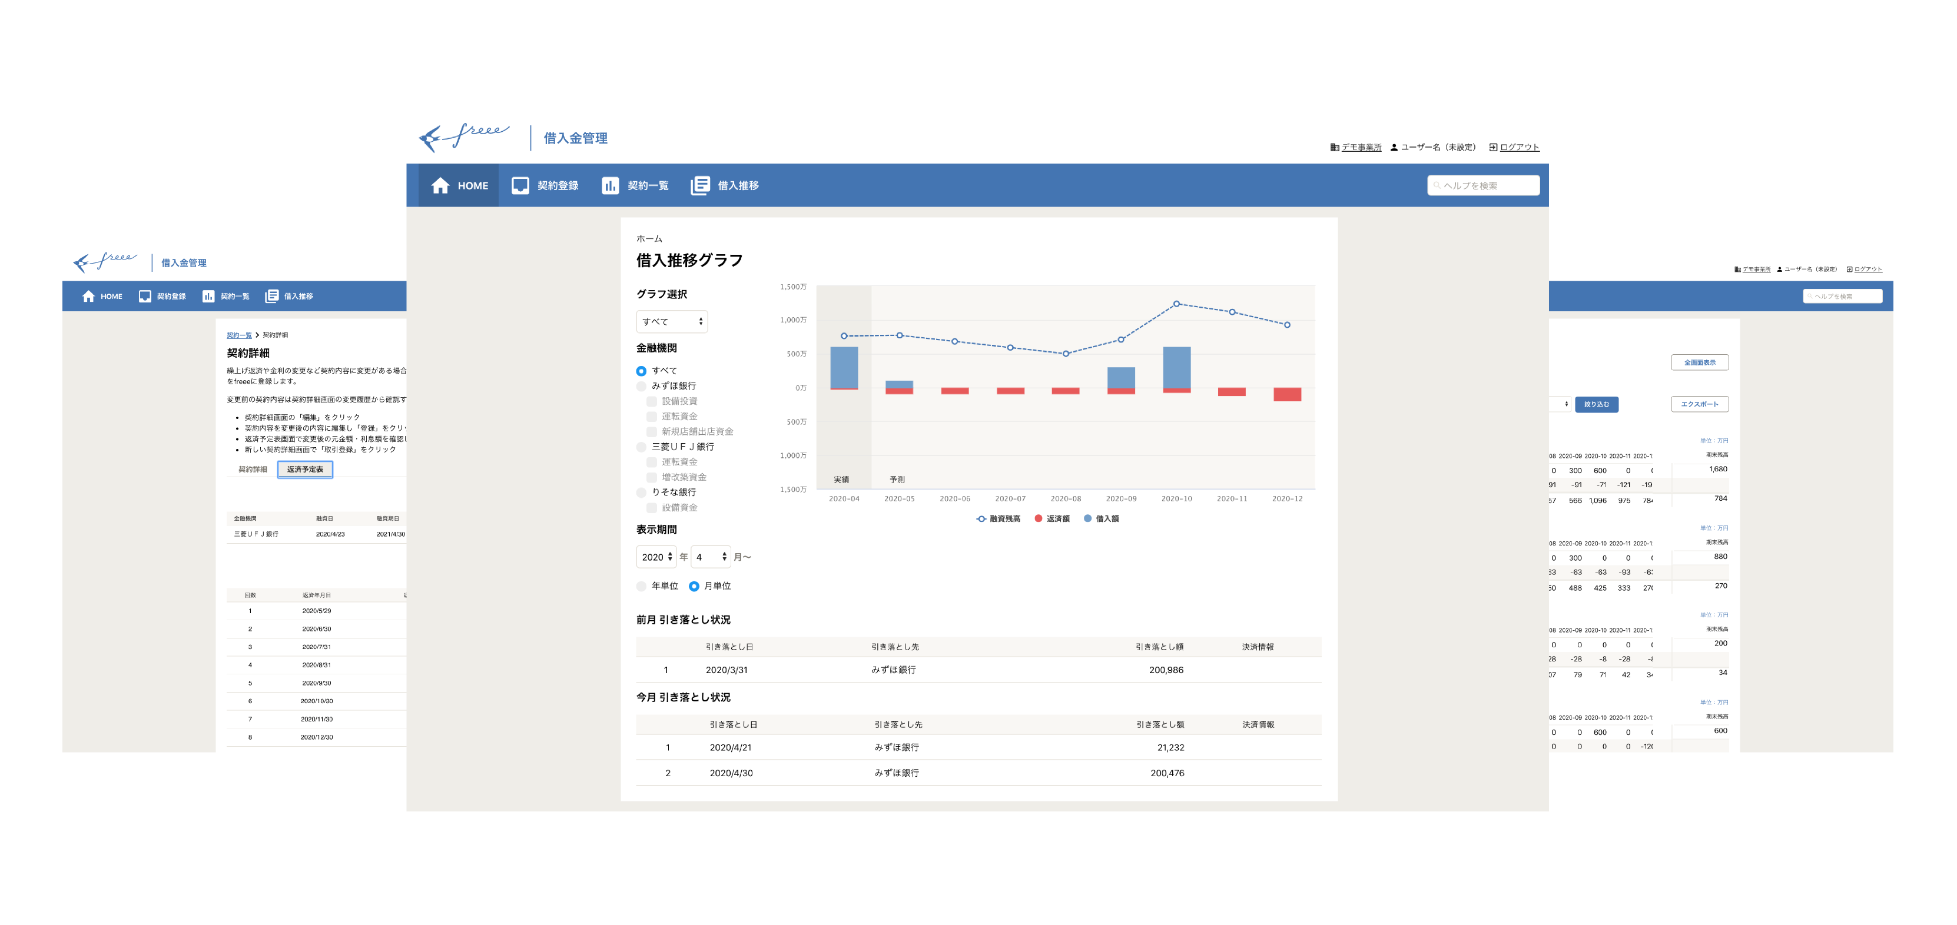1957x925 pixels.
Task: Click the 全画面表示 button
Action: pyautogui.click(x=1700, y=362)
